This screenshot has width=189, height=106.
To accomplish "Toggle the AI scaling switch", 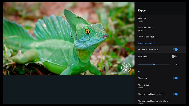I will coord(175,78).
